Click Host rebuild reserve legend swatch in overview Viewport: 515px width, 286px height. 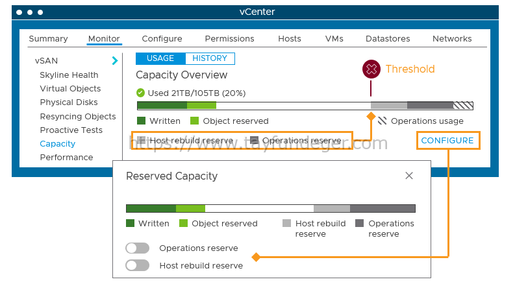tap(141, 140)
